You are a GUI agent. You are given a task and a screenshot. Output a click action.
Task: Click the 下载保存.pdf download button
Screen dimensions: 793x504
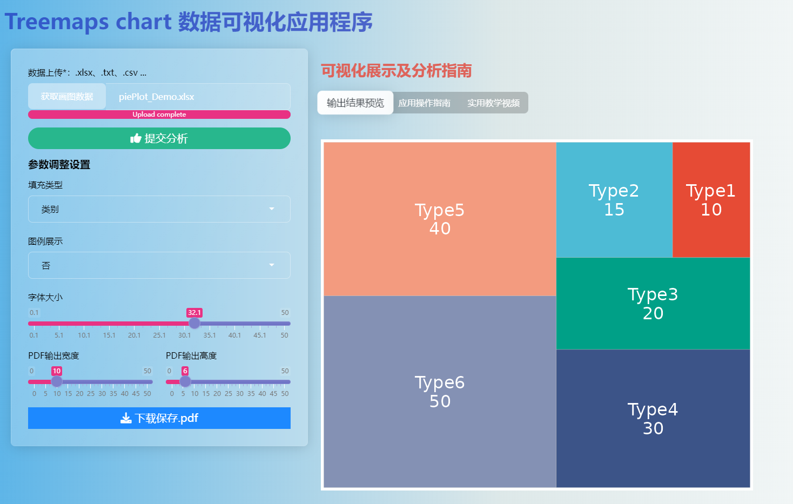pos(159,418)
